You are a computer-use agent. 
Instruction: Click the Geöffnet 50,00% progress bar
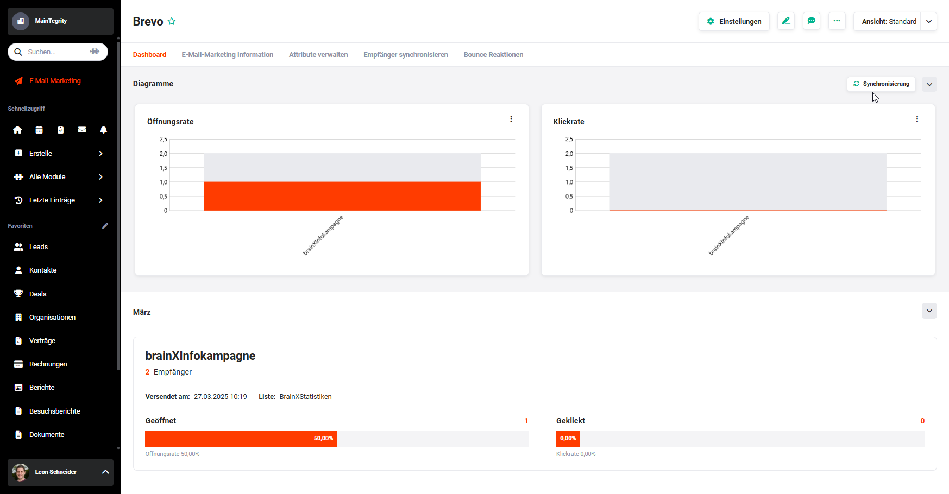337,439
